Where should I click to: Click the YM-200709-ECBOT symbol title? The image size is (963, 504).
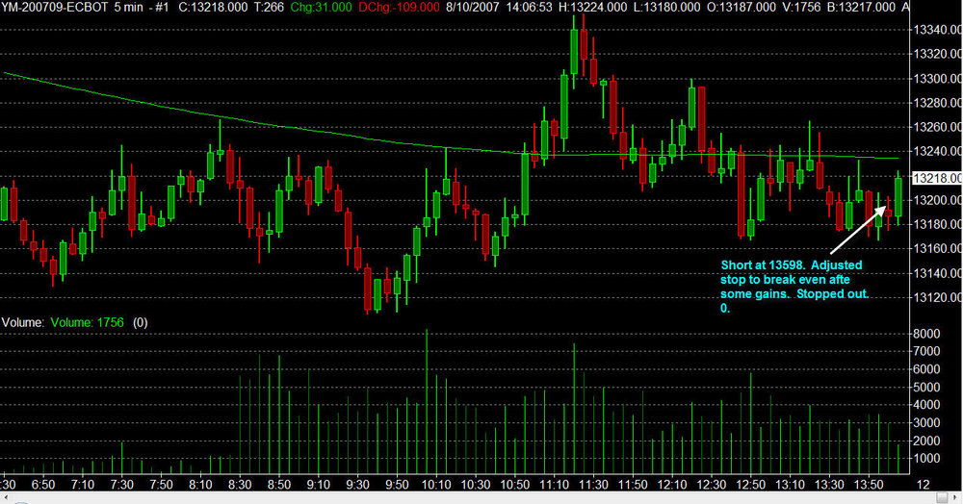[55, 8]
